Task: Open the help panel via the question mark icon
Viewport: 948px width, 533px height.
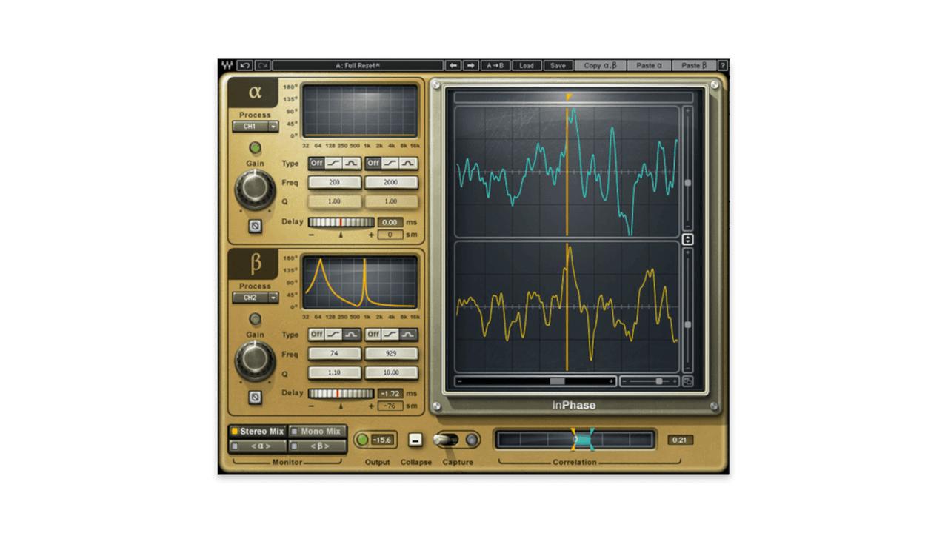Action: coord(724,65)
